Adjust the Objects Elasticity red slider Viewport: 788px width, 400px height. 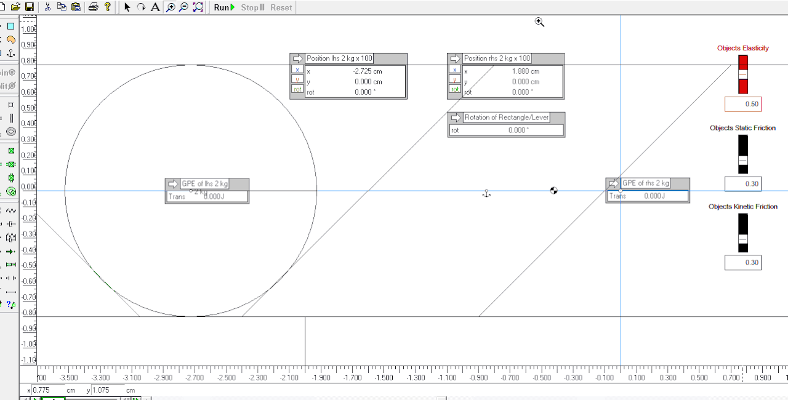tap(743, 74)
